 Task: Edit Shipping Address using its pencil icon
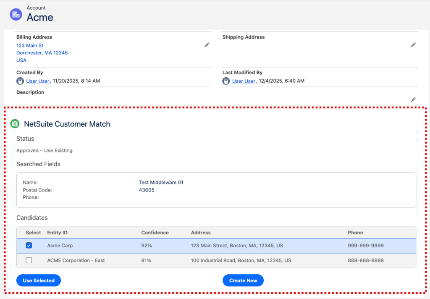click(x=413, y=45)
